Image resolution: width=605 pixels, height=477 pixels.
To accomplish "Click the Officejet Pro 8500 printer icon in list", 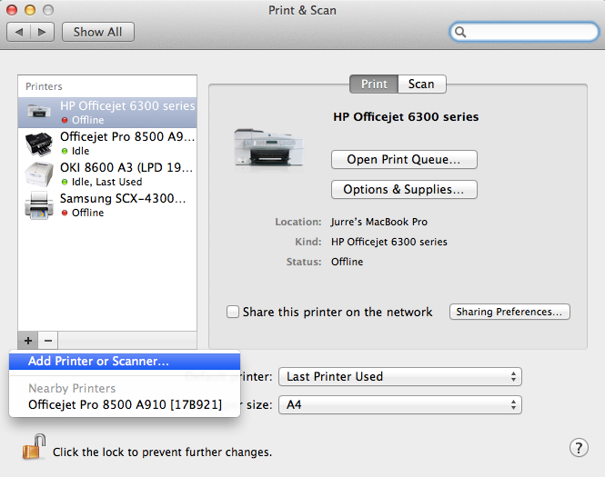I will [x=38, y=144].
